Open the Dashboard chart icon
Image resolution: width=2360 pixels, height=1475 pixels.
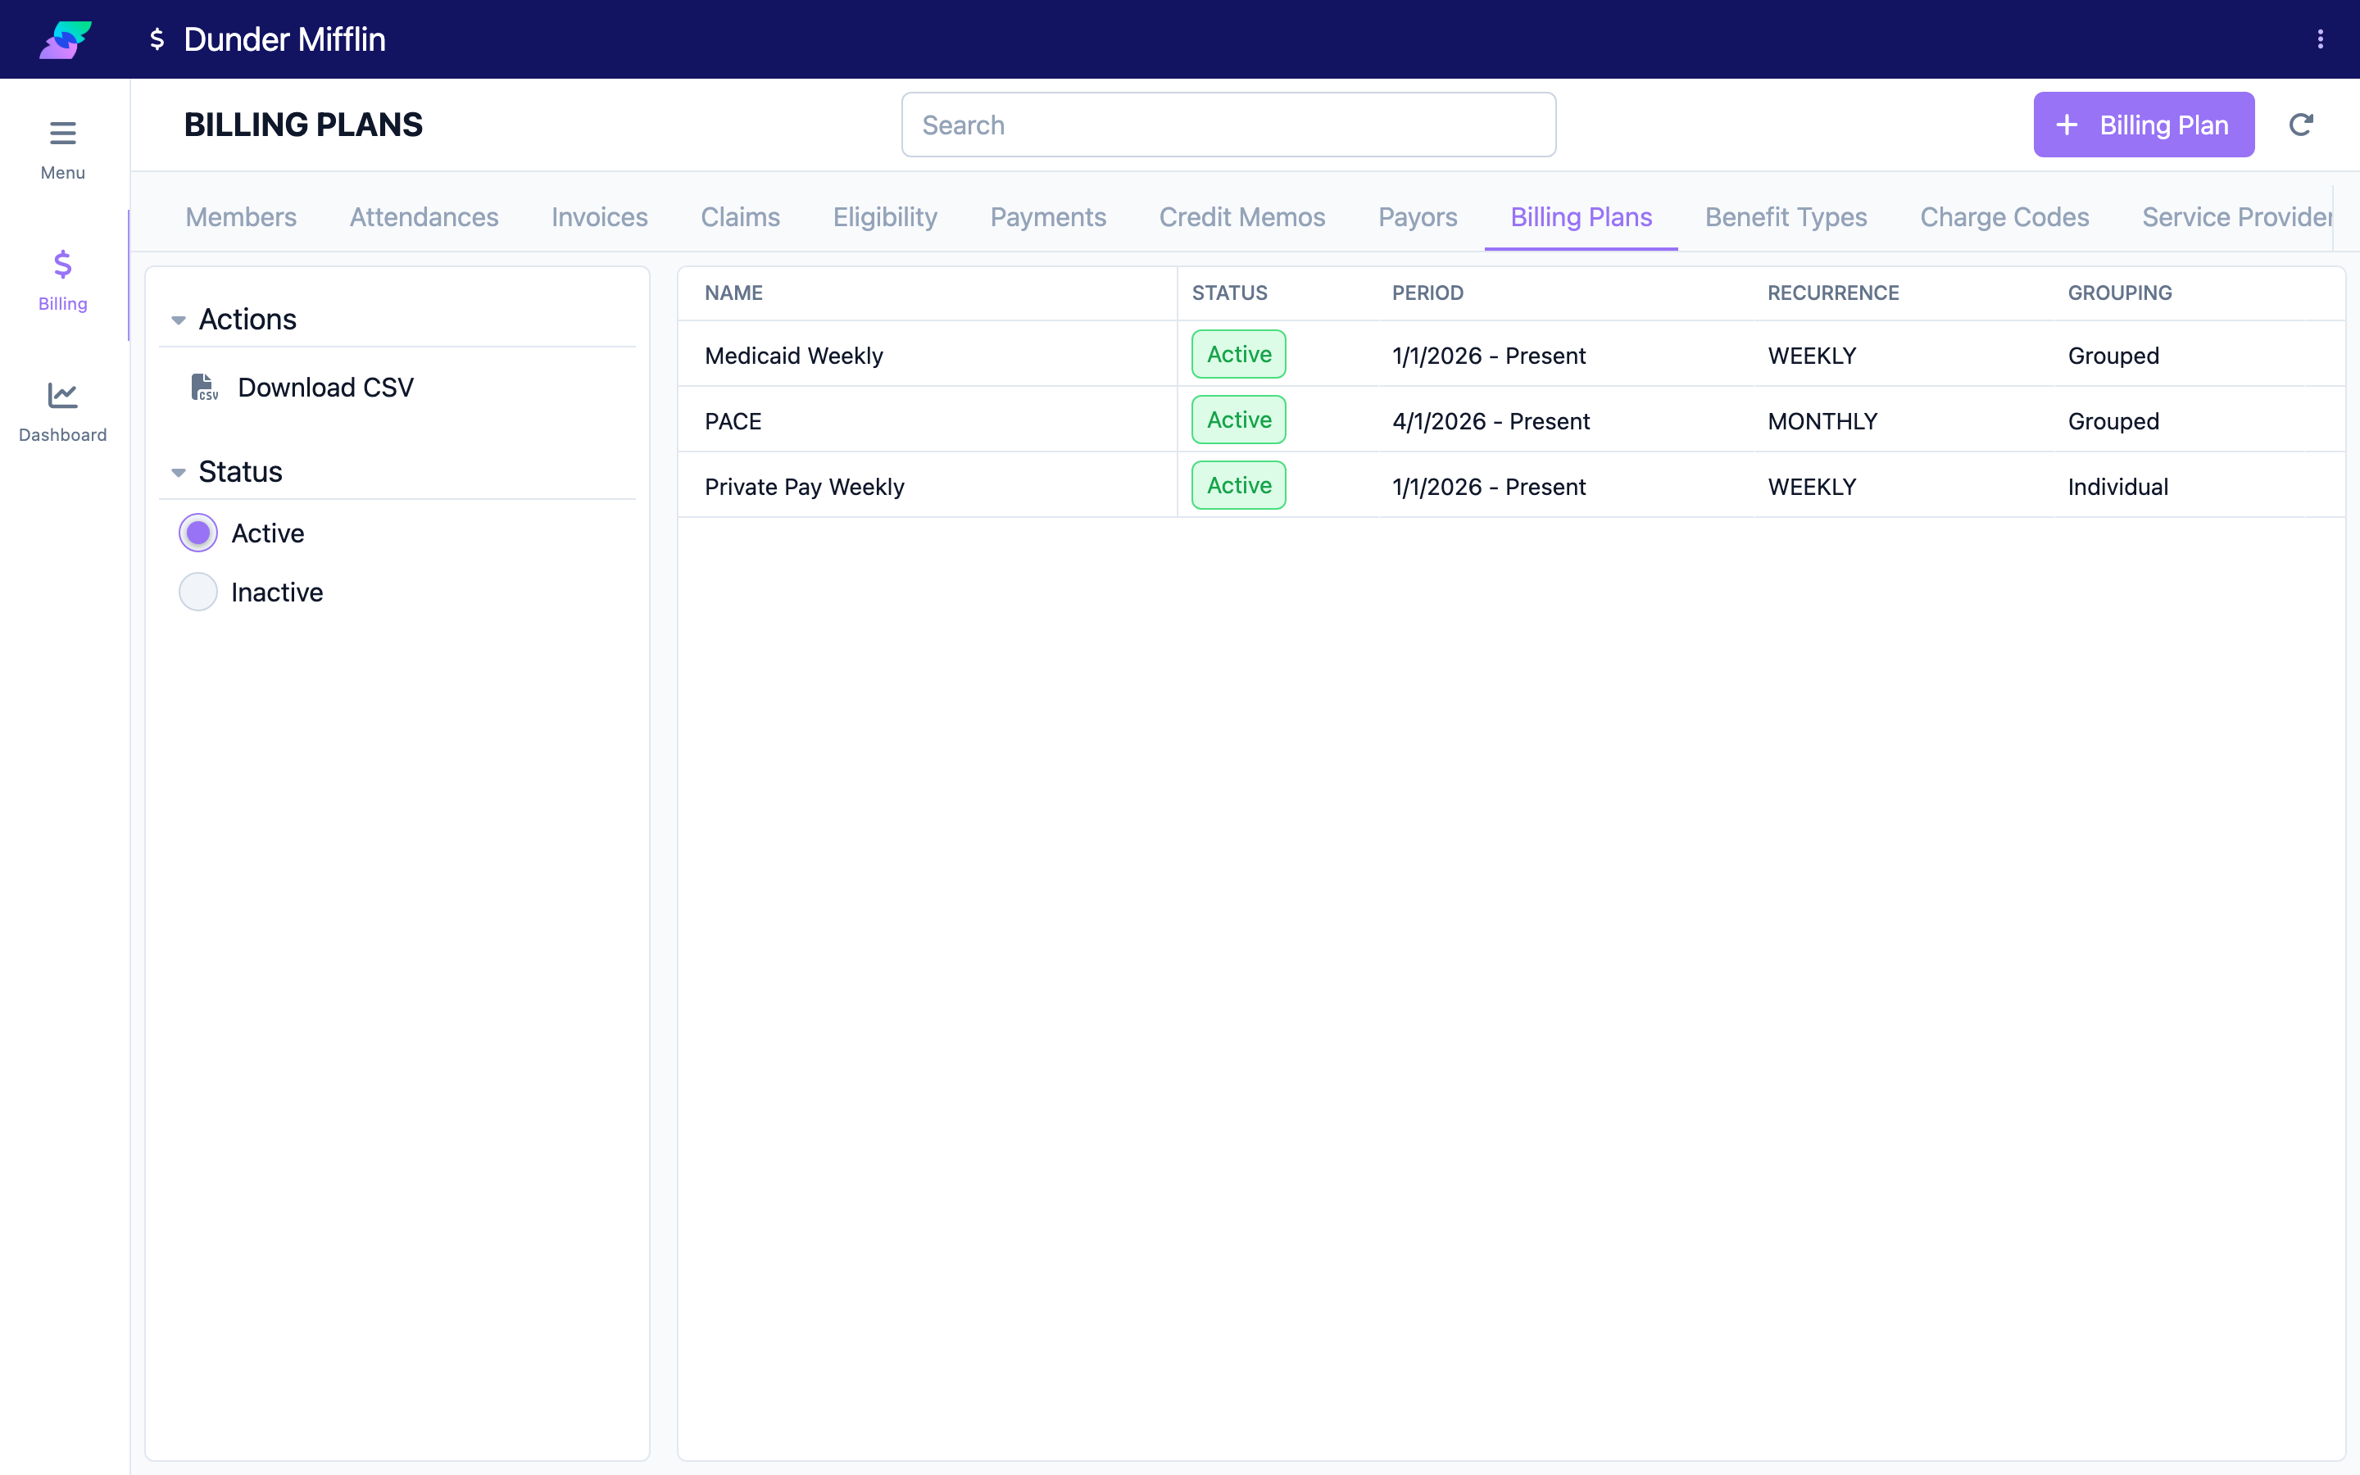[x=62, y=395]
